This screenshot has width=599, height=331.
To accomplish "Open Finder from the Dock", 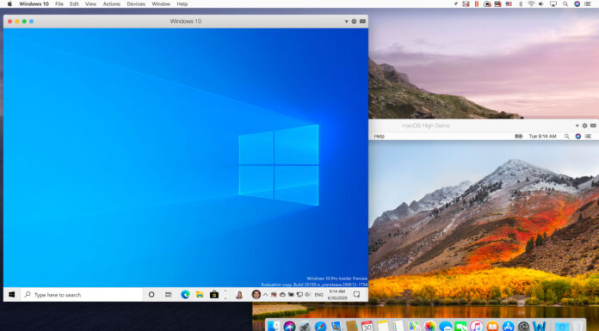I will coord(274,327).
